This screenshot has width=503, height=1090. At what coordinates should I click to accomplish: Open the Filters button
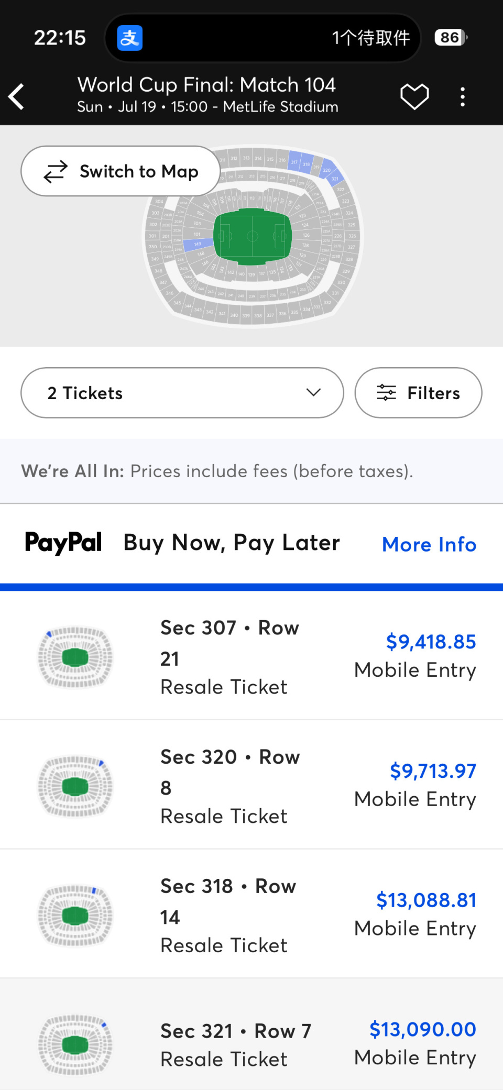coord(418,393)
